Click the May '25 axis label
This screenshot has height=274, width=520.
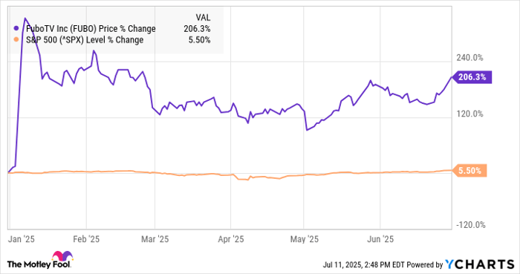304,239
